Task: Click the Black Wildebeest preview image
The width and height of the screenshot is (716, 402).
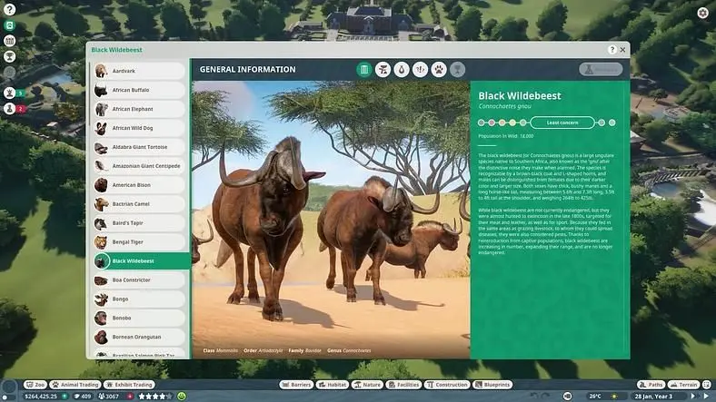Action: [331, 220]
